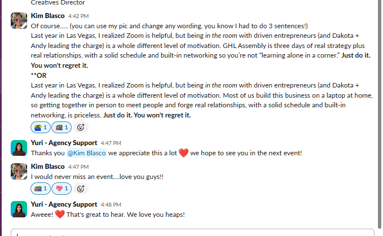Click the timestamp on Yuri's 4:47 PM message
Image resolution: width=383 pixels, height=236 pixels.
pos(111,143)
